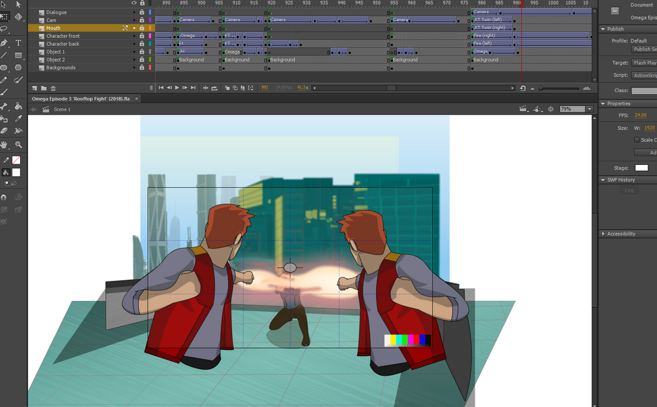Open the fill color swatch

(16, 173)
